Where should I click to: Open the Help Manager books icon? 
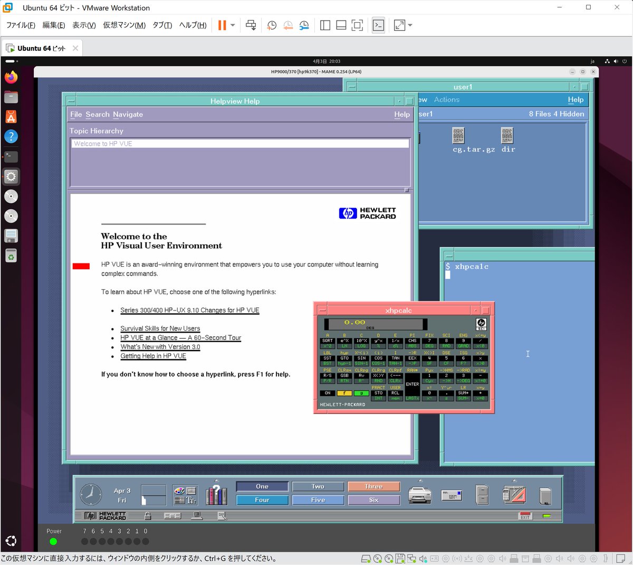(216, 495)
